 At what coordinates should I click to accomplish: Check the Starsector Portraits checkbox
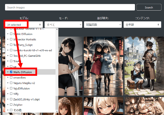click(x=11, y=39)
